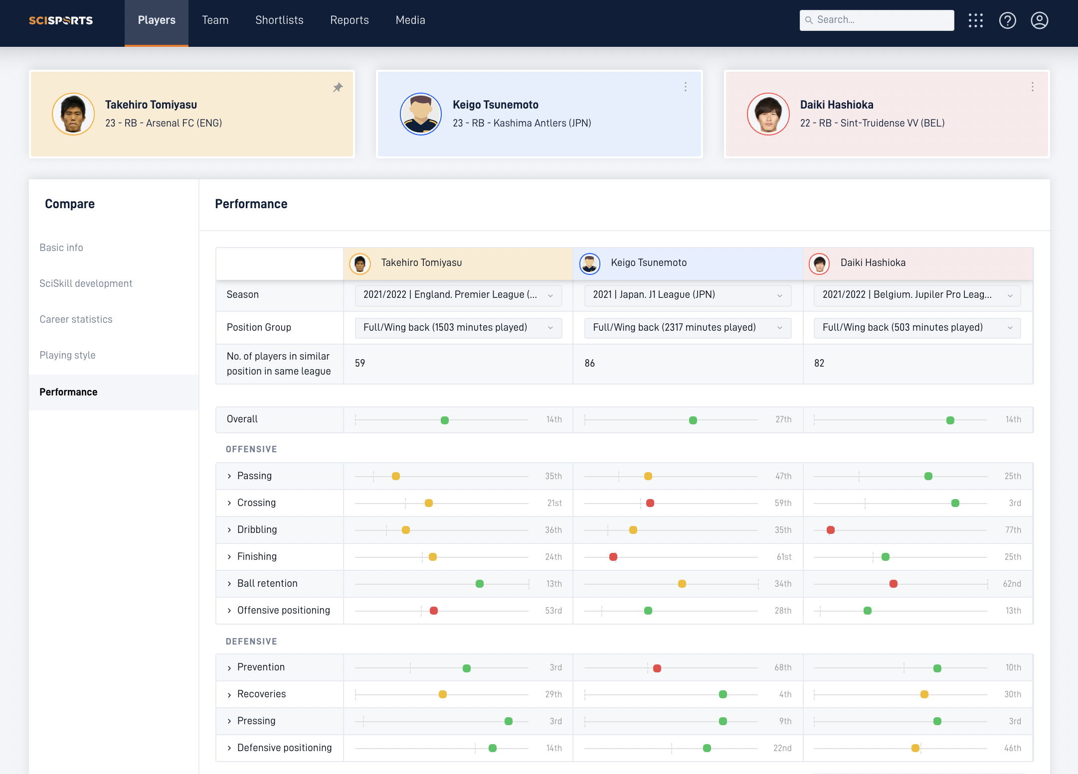
Task: Open Tomiyasu's Season dropdown
Action: pyautogui.click(x=458, y=295)
